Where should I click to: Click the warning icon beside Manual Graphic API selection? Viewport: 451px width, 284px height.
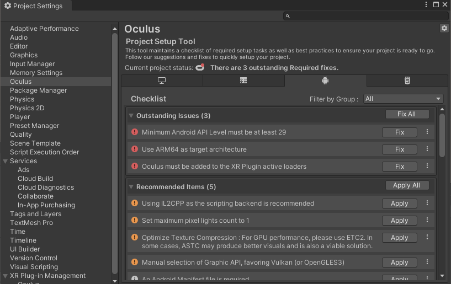[135, 262]
